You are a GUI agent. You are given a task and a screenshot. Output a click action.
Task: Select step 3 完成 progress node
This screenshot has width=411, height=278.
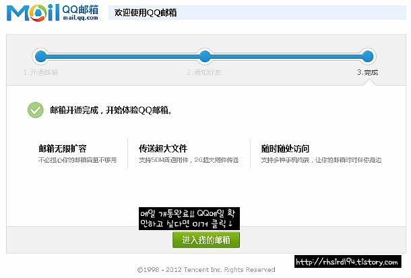[367, 57]
